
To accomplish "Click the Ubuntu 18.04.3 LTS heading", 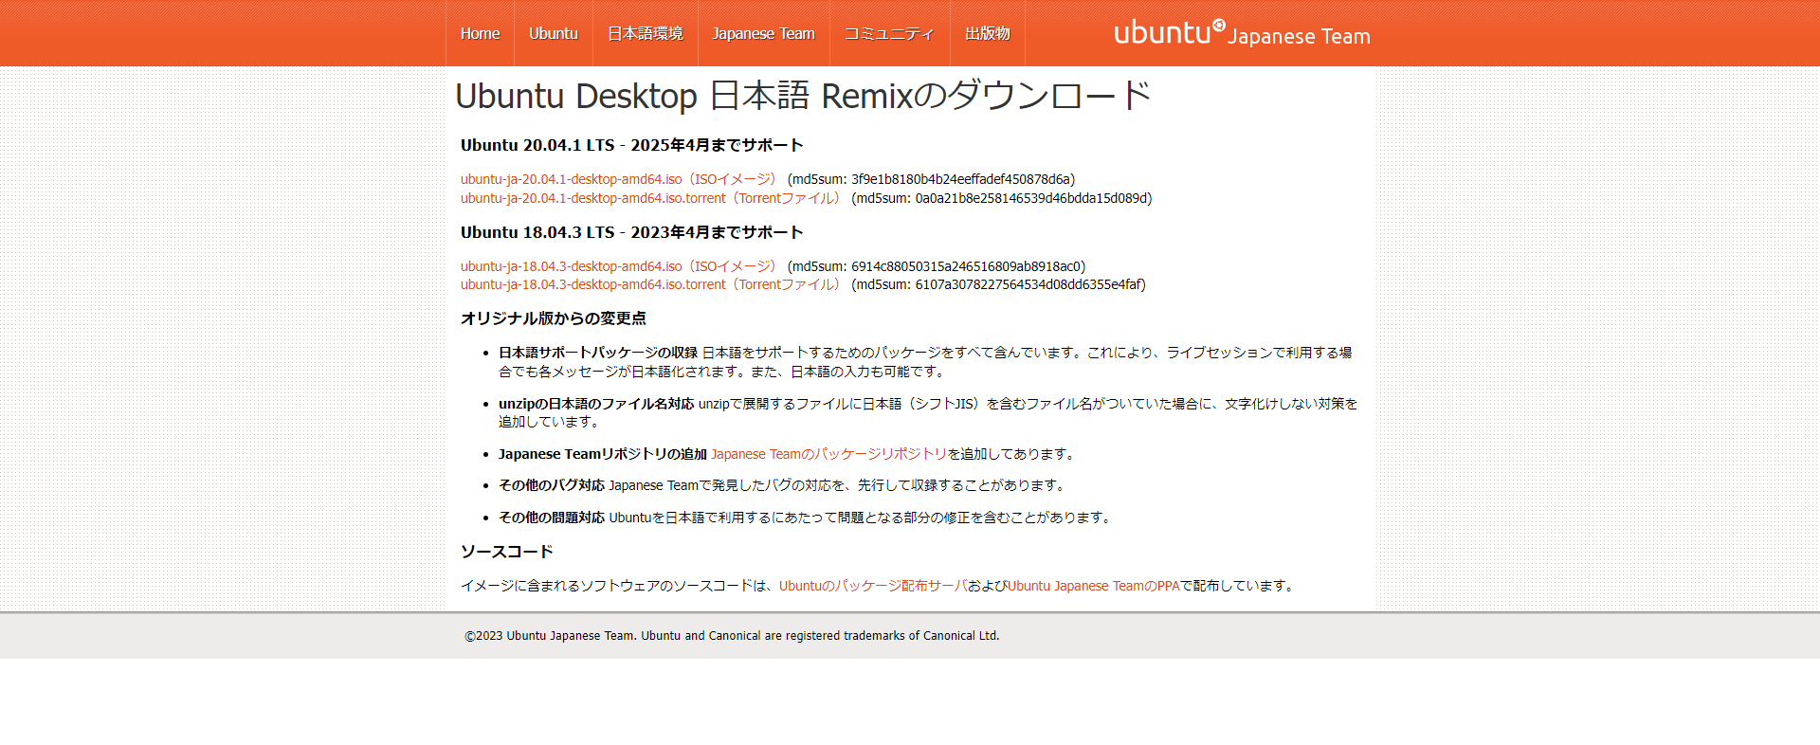I will click(x=632, y=232).
